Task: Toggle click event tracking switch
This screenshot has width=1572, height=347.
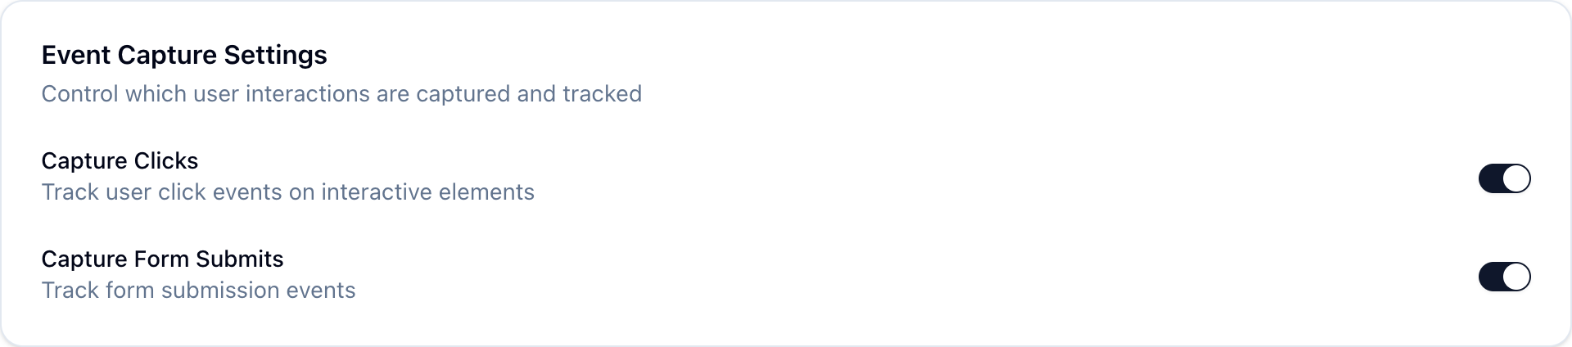Action: (1504, 178)
